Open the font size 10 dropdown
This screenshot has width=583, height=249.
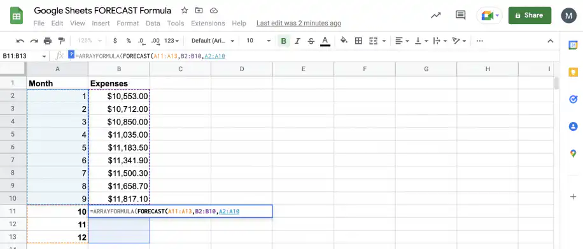pyautogui.click(x=258, y=41)
